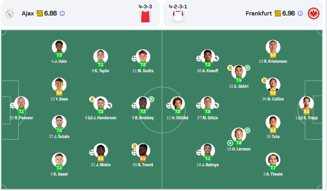Click Frankfurt's 4-2-3-1 white kit icon
This screenshot has width=327, height=191.
tap(178, 16)
